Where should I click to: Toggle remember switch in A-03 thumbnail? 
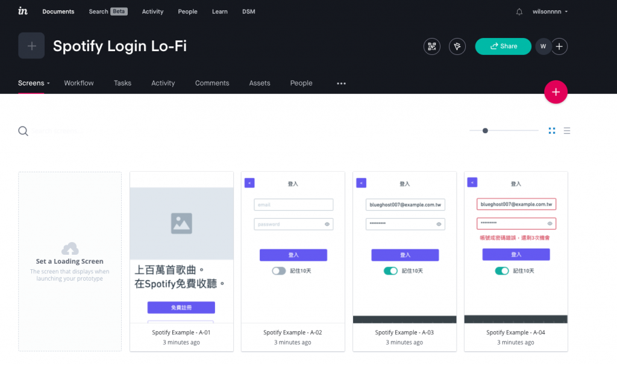click(x=390, y=271)
